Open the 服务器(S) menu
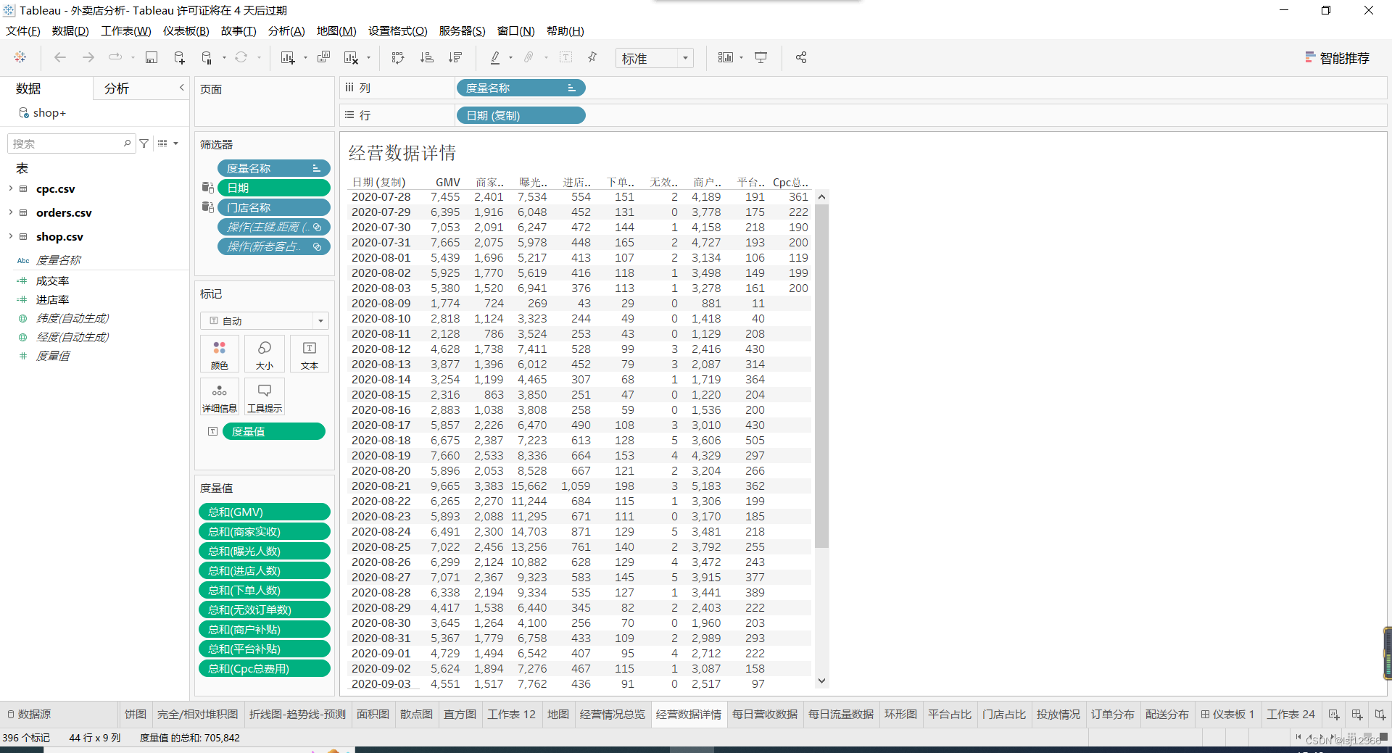Viewport: 1392px width, 753px height. click(x=463, y=30)
